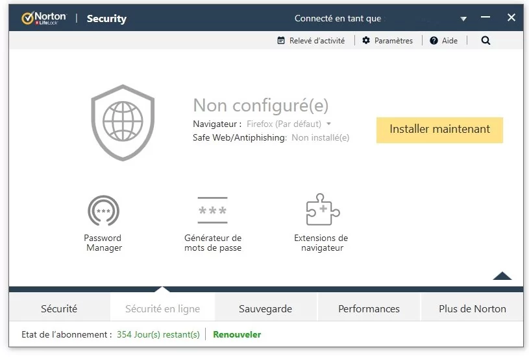529x357 pixels.
Task: Go to the Performances tab
Action: pyautogui.click(x=369, y=308)
